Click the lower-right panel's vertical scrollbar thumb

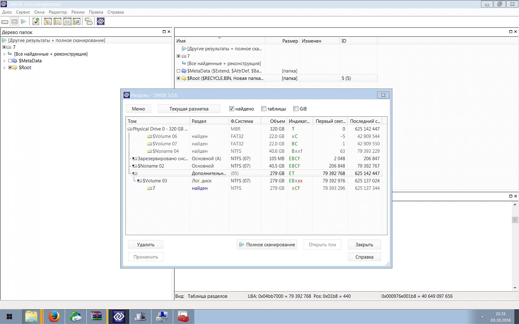[x=515, y=220]
